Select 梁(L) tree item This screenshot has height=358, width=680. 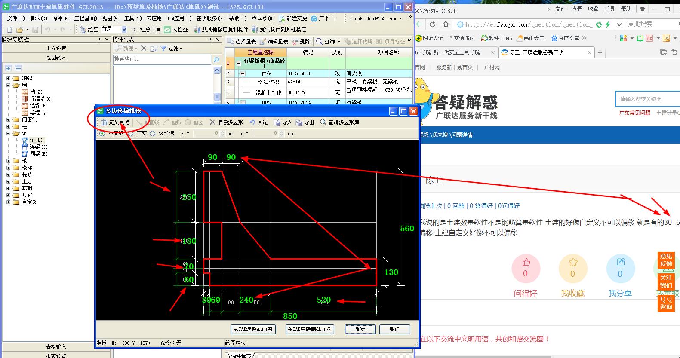[36, 140]
